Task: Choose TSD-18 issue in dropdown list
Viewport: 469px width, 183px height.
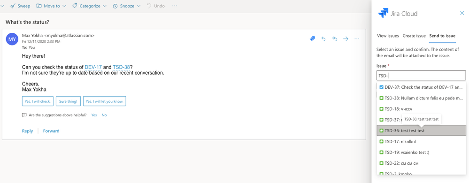Action: (421, 109)
